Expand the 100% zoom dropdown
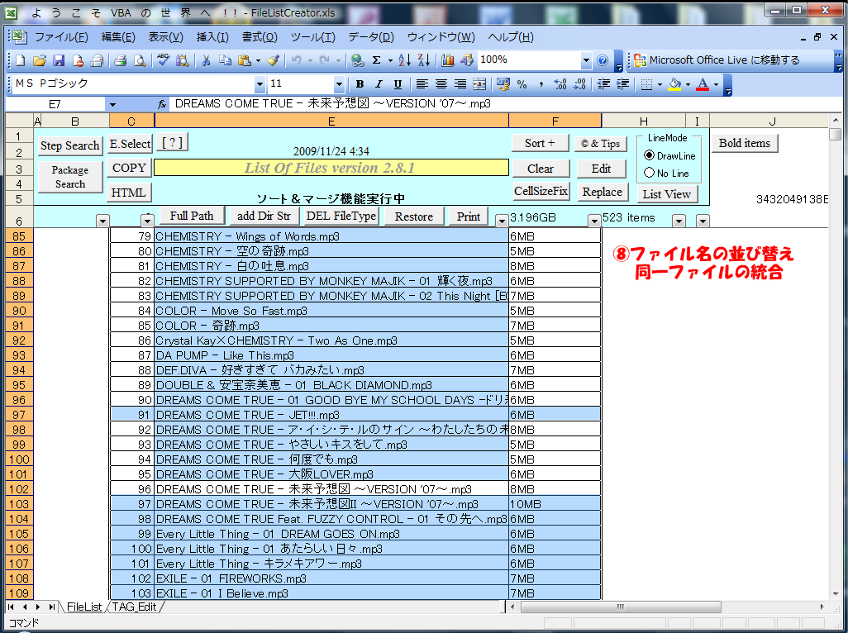The width and height of the screenshot is (848, 633). pyautogui.click(x=586, y=60)
